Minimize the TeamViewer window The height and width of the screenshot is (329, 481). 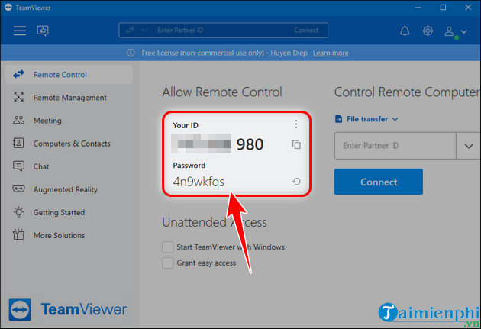pos(418,8)
